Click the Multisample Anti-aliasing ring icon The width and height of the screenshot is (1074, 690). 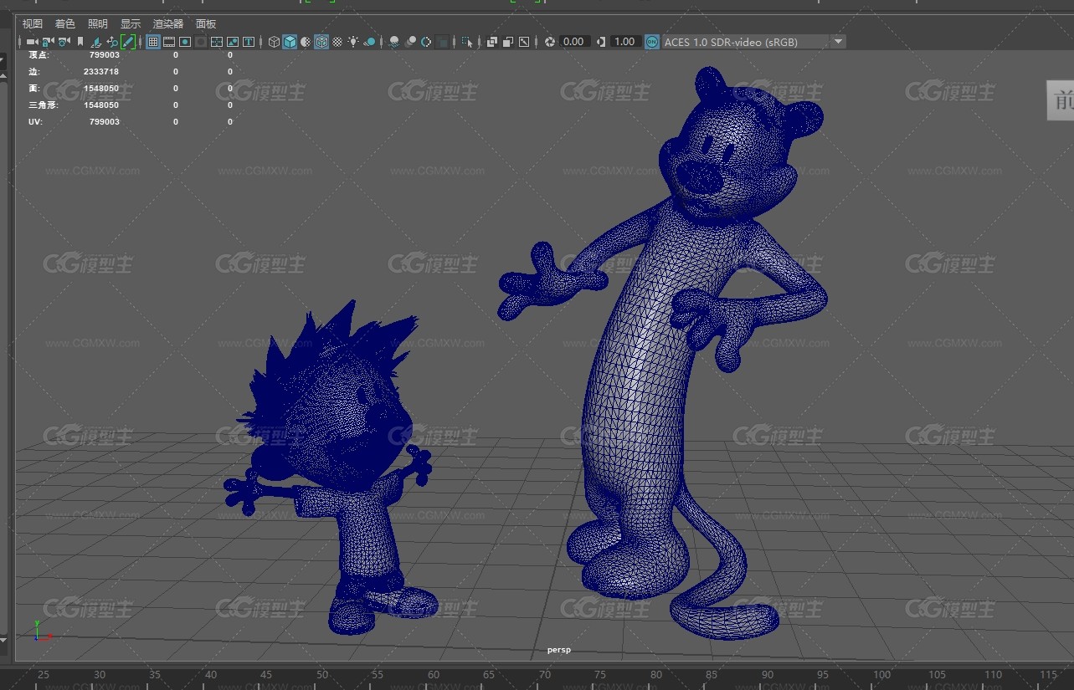[x=426, y=42]
